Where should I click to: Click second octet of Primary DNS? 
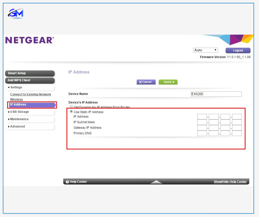(x=214, y=133)
